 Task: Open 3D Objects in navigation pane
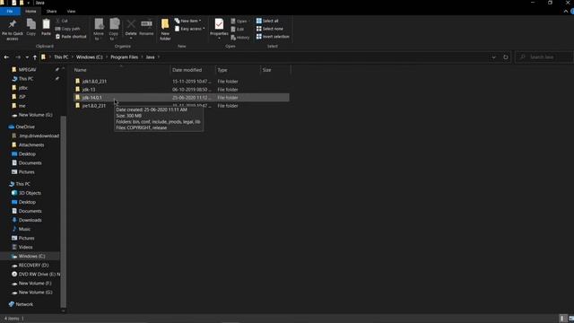[30, 193]
